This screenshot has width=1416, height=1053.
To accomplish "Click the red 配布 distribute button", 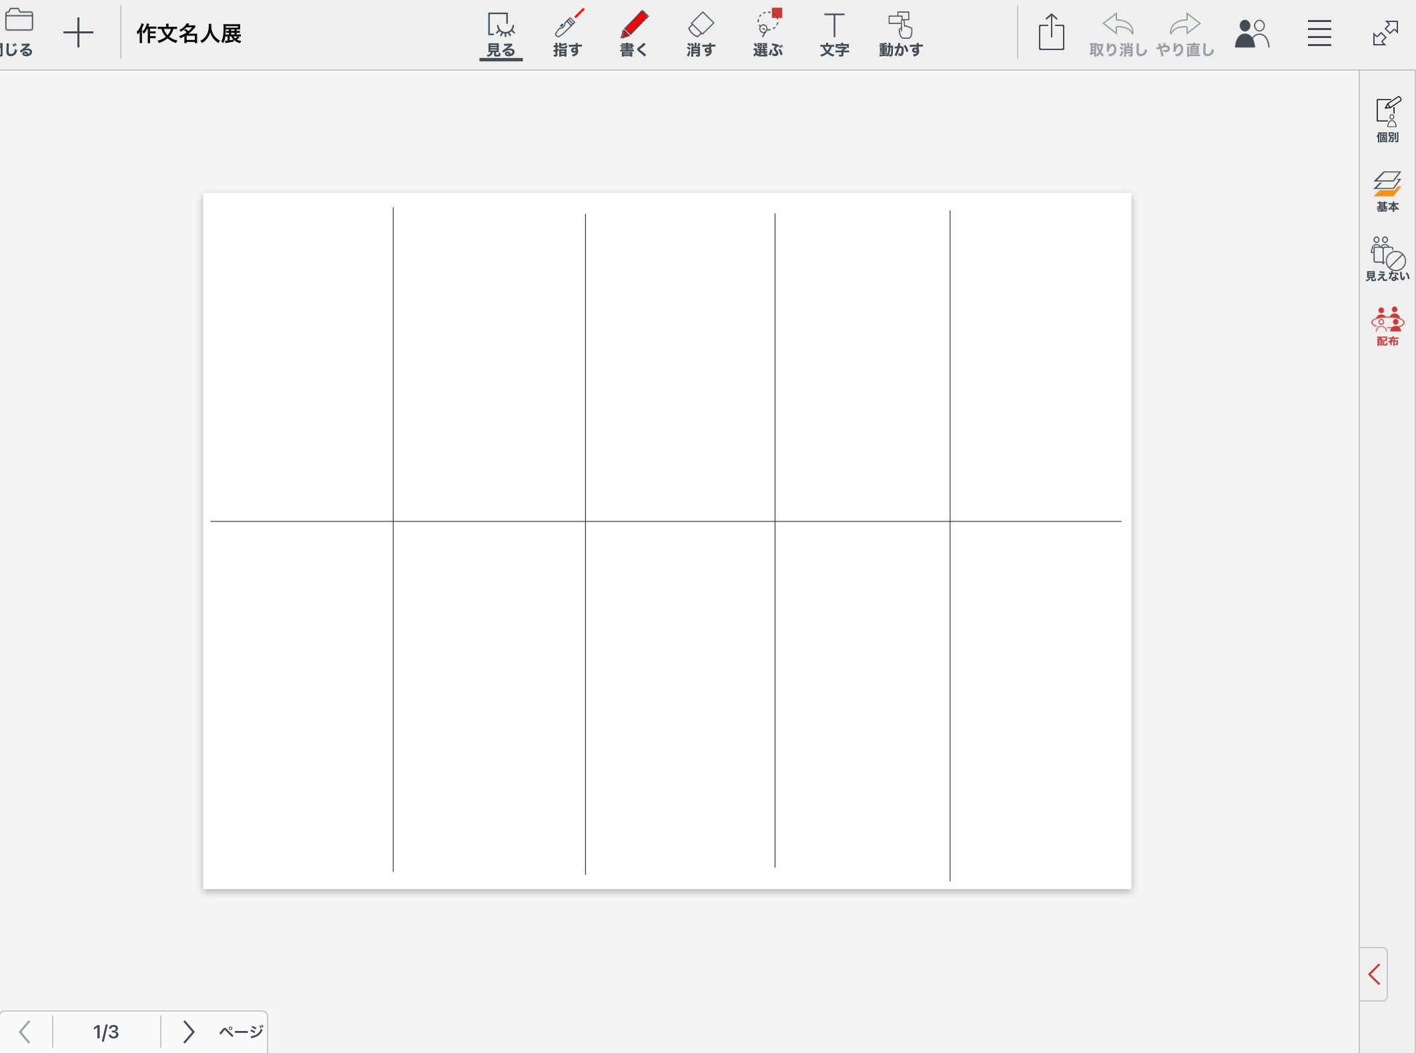I will pos(1387,326).
